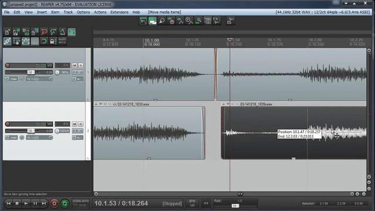Solo track 2 with S button
The width and height of the screenshot is (375, 211).
pos(81,124)
